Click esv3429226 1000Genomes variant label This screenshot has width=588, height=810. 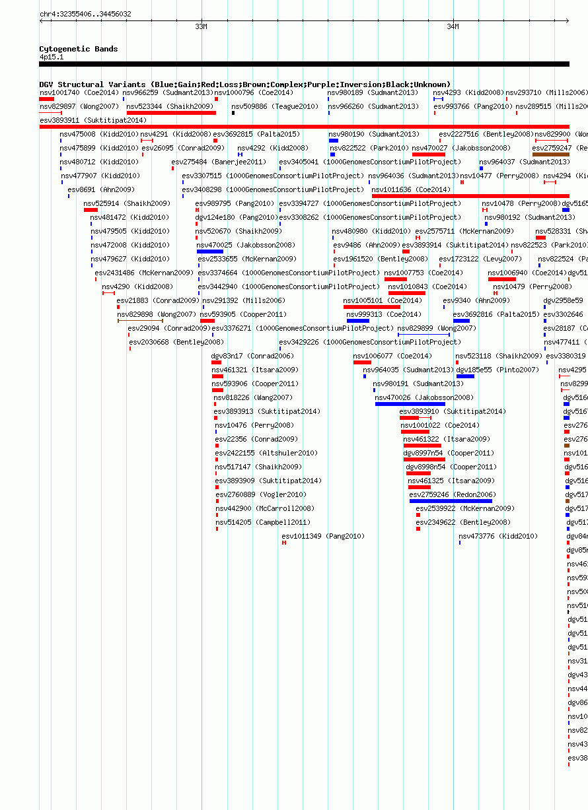370,342
